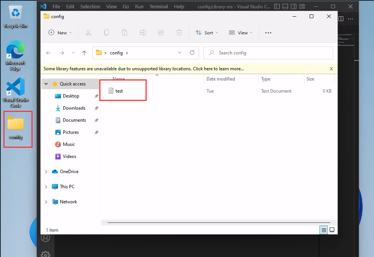This screenshot has height=257, width=374.
Task: Select the config folder on desktop
Action: click(x=16, y=128)
